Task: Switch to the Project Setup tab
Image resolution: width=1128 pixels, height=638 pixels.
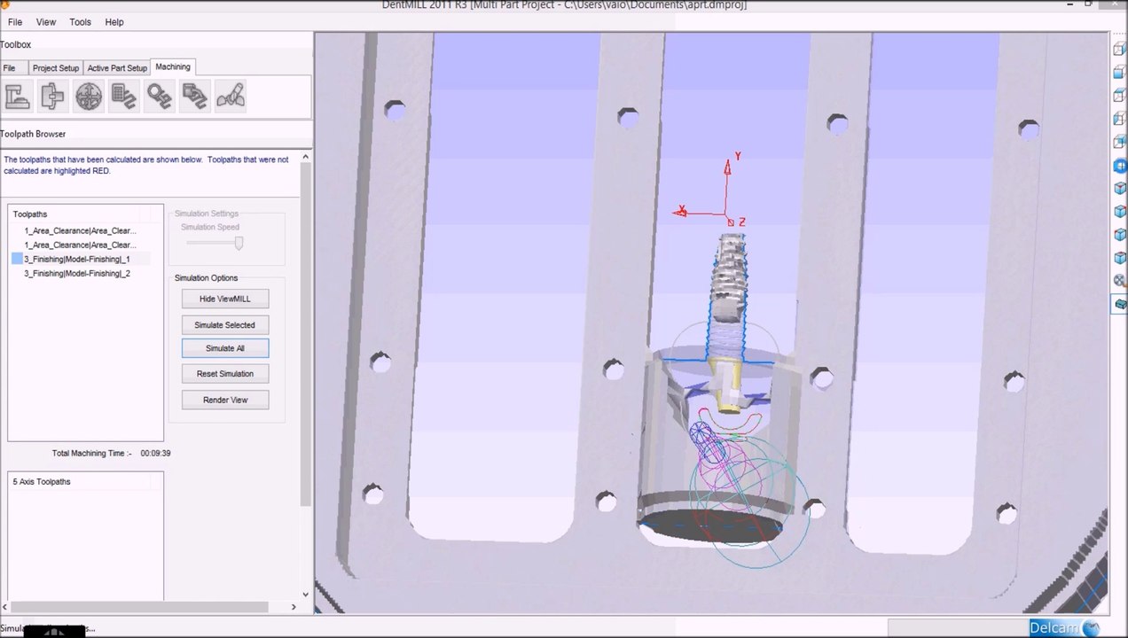Action: (56, 68)
